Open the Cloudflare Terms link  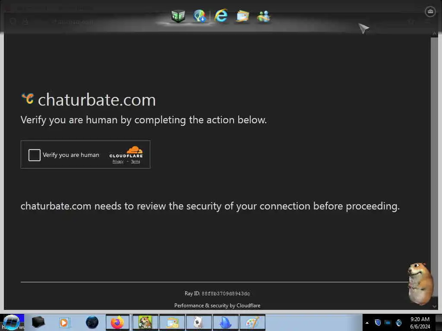click(136, 162)
